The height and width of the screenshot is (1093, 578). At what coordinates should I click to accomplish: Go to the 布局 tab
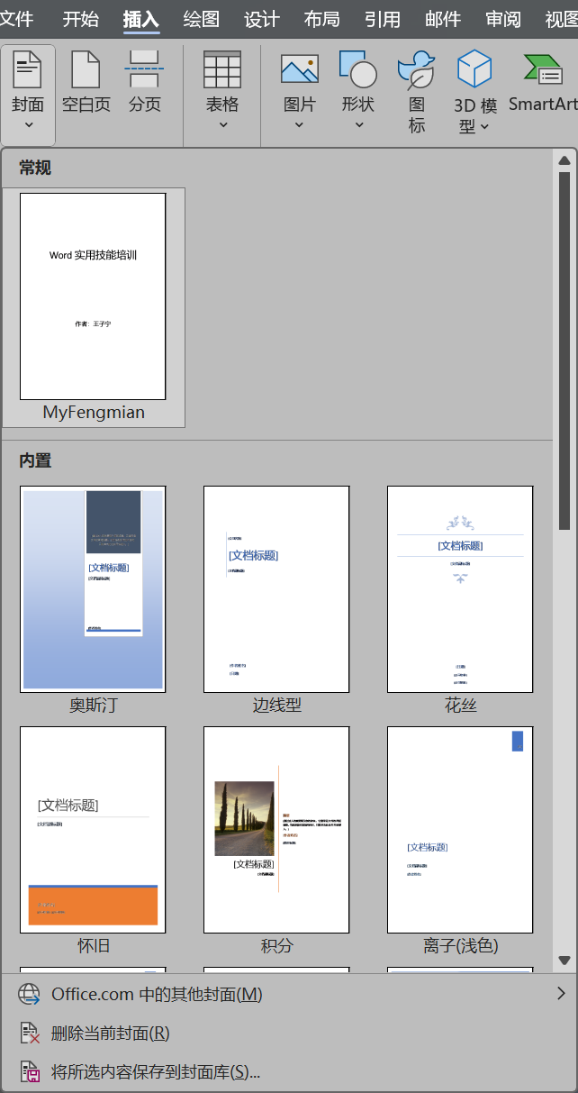[322, 19]
